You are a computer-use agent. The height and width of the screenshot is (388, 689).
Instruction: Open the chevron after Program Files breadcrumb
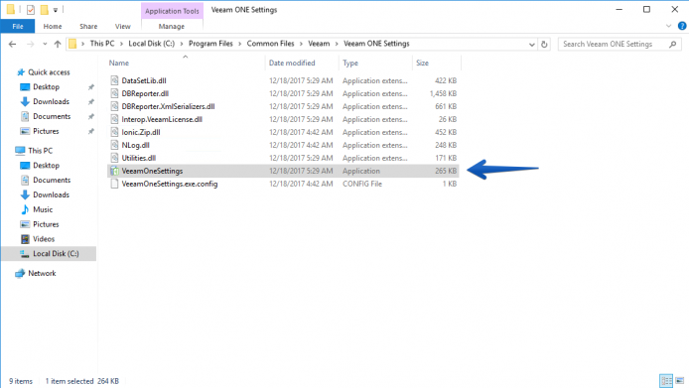coord(240,44)
